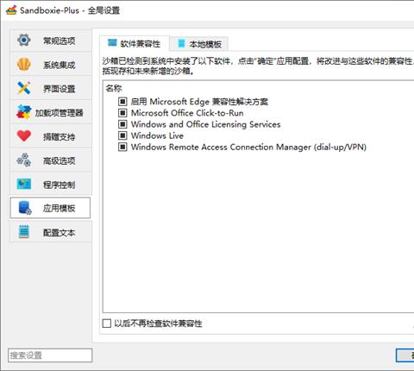
Task: Click the 搜索设置 search field
Action: (x=50, y=355)
